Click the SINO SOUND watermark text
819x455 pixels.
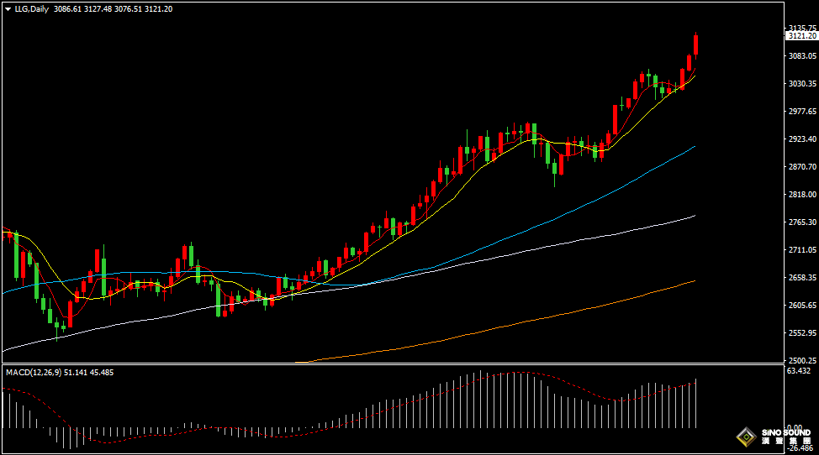pos(785,433)
